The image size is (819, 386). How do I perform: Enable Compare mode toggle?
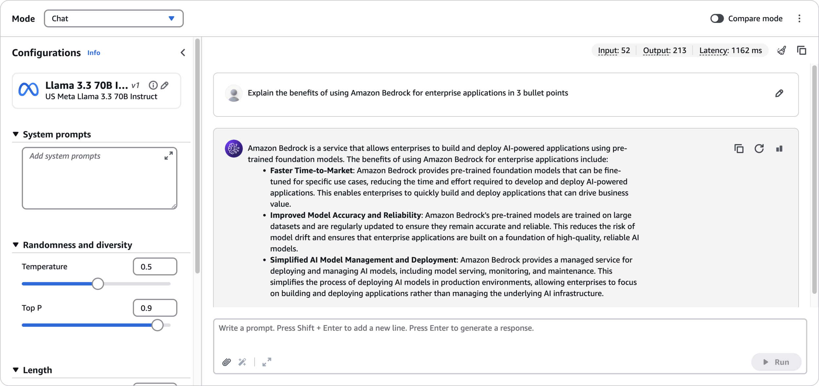coord(717,19)
